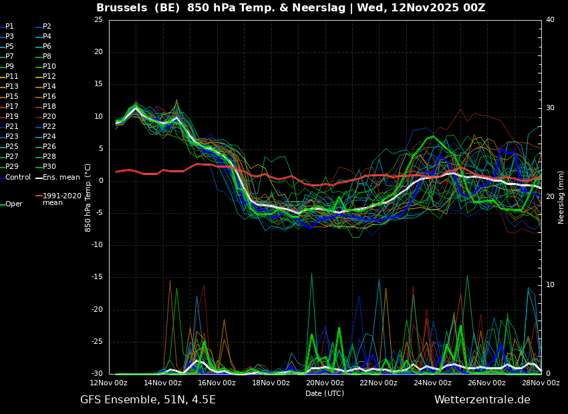This screenshot has width=568, height=414.
Task: Select the 1991-2020 mean legend entry
Action: [x=61, y=199]
